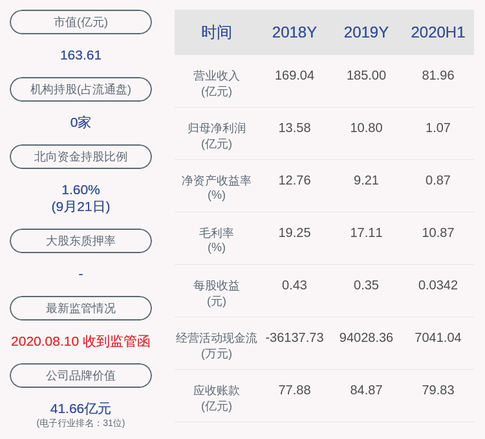Screen dimensions: 485x439
Task: Click the red 2020.08.10 收到监管函 notice
Action: click(x=81, y=341)
